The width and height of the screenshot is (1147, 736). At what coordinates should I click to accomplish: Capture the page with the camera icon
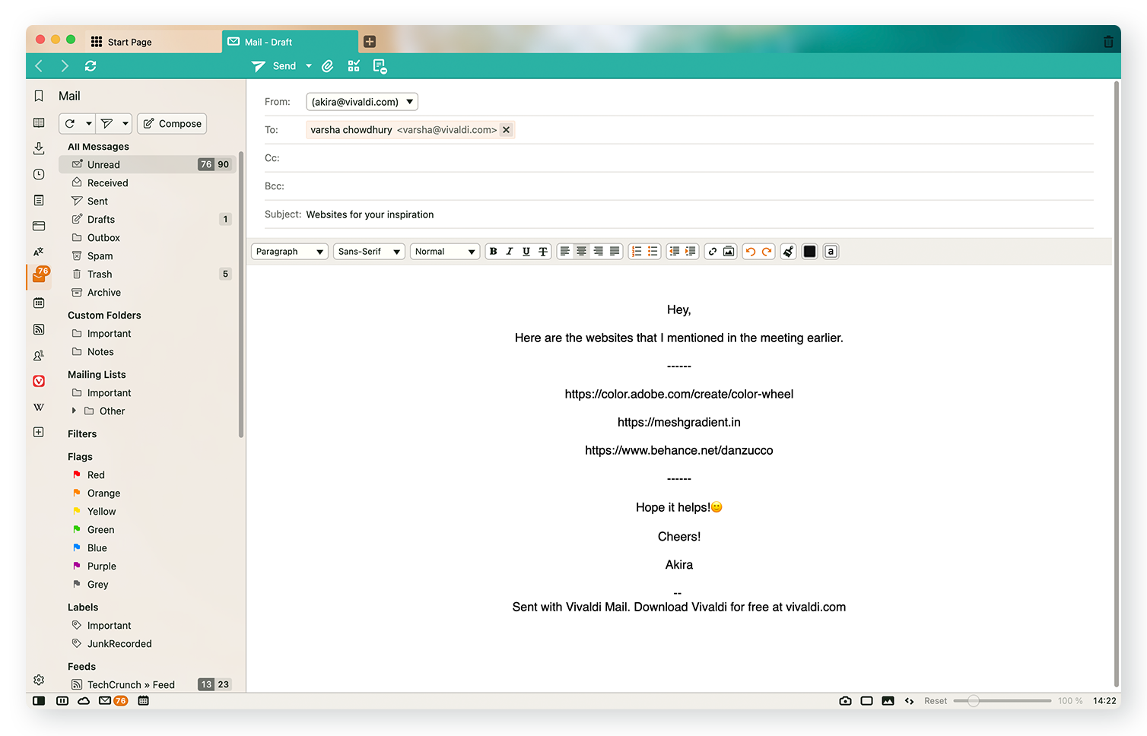click(845, 701)
